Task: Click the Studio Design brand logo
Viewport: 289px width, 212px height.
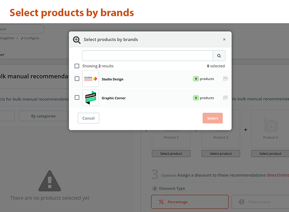Action: click(91, 79)
